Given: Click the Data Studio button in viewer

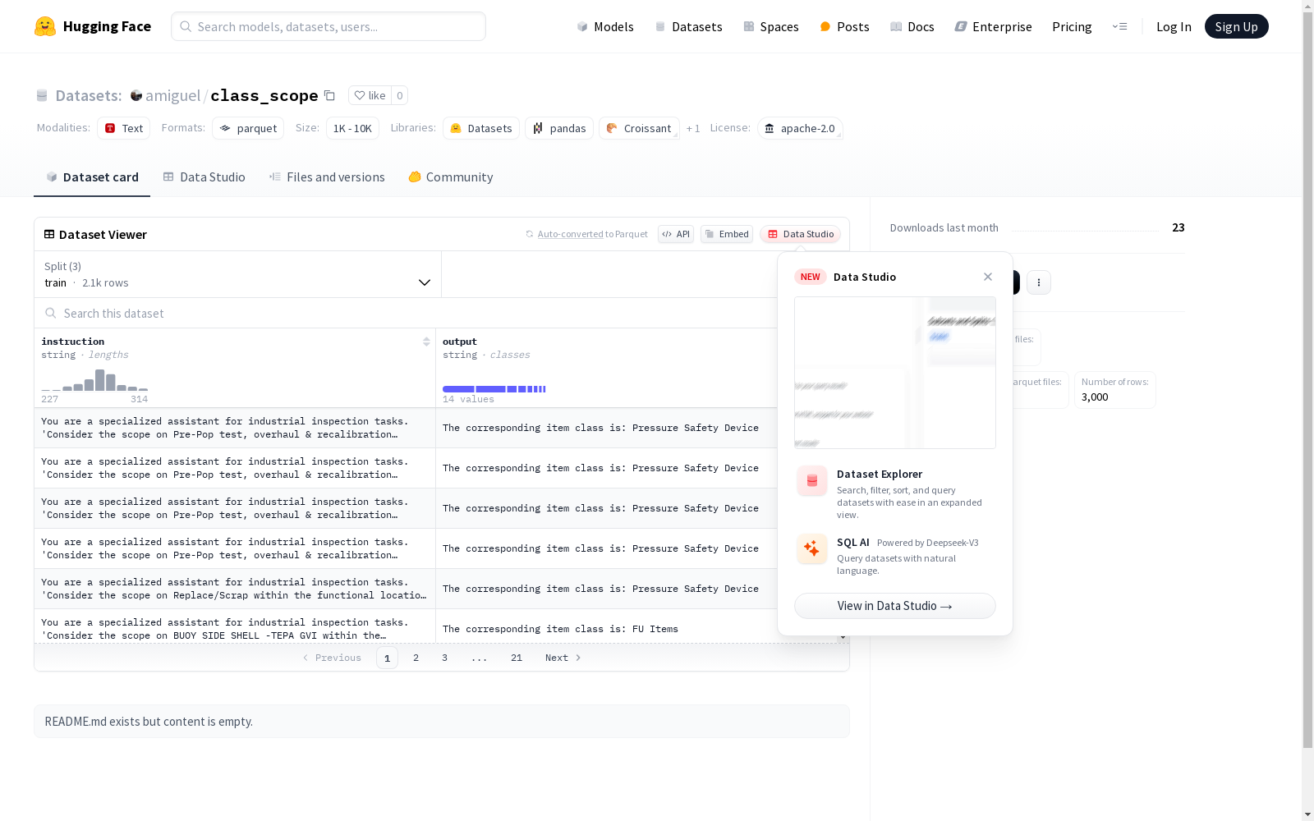Looking at the screenshot, I should pyautogui.click(x=801, y=234).
